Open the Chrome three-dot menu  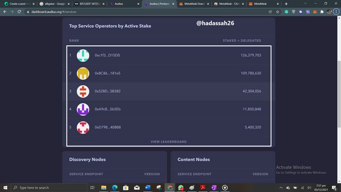point(336,12)
